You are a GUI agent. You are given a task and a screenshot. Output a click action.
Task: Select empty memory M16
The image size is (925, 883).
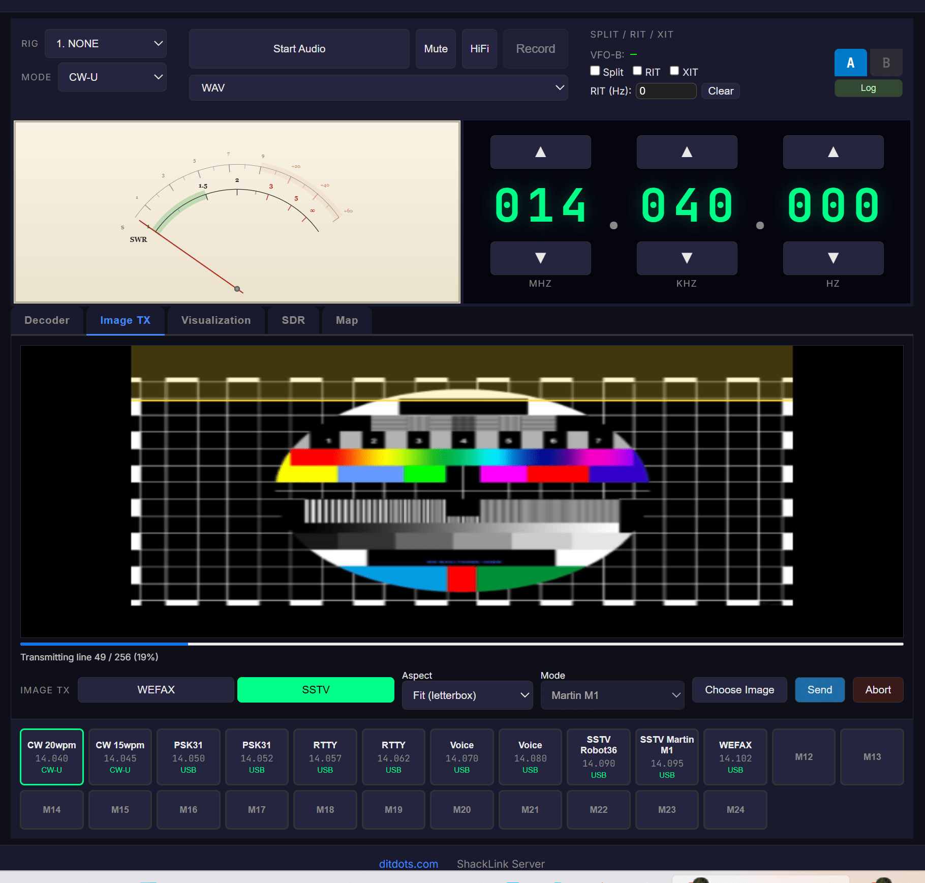[189, 810]
